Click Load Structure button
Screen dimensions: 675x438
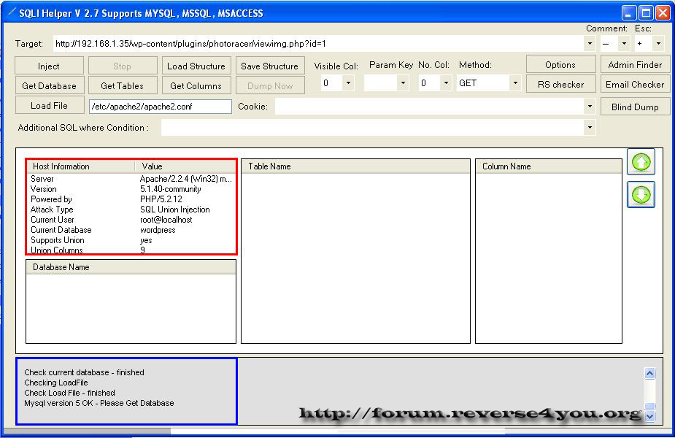[196, 66]
